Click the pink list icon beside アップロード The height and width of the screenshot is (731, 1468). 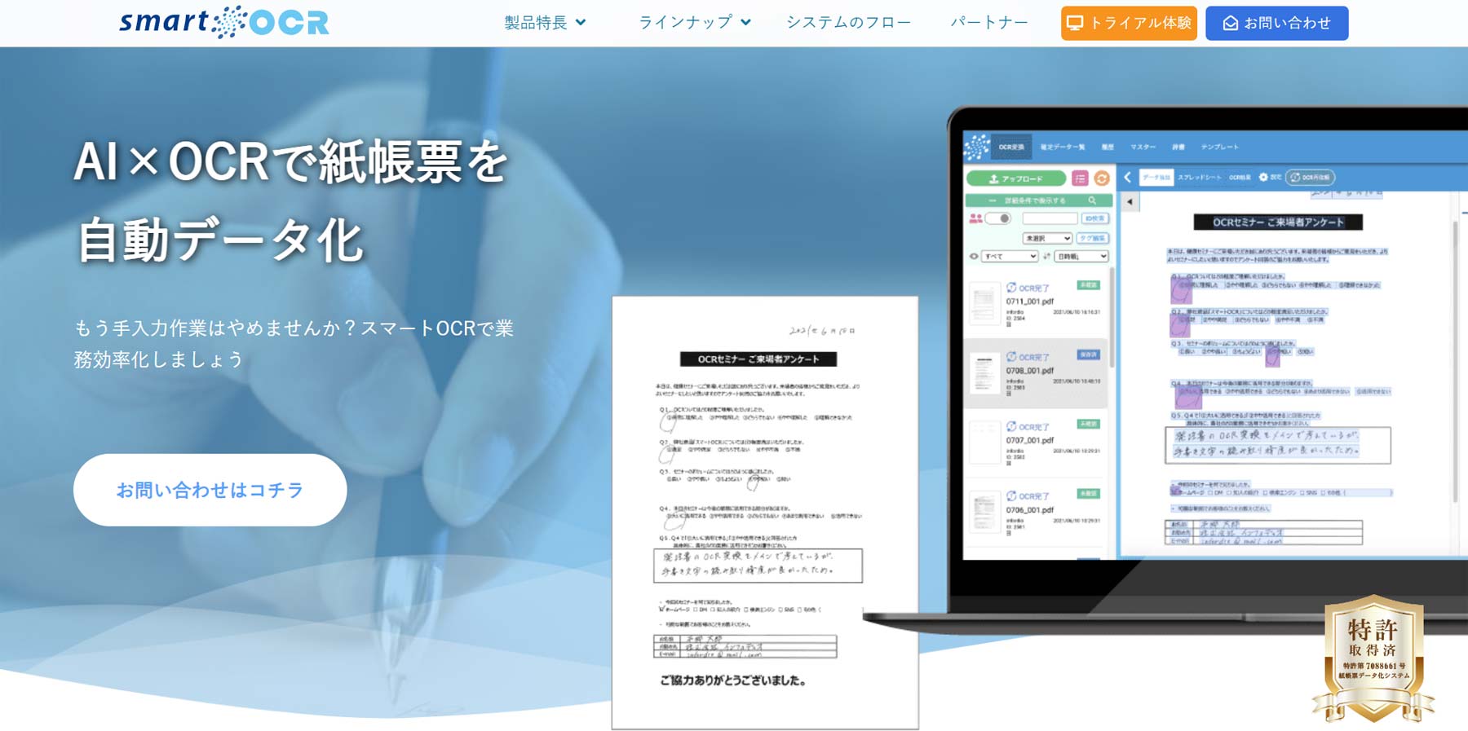(x=1080, y=178)
